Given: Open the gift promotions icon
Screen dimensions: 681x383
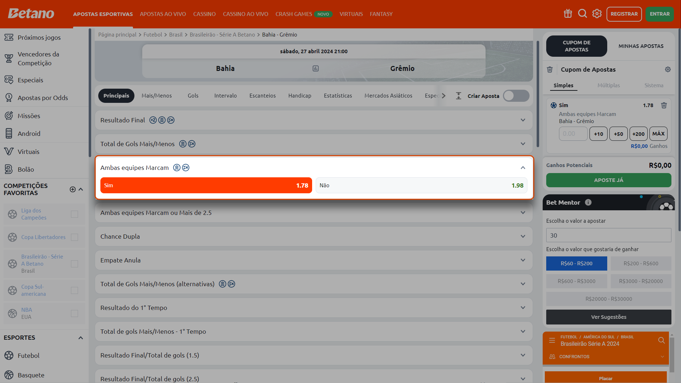Looking at the screenshot, I should (568, 14).
